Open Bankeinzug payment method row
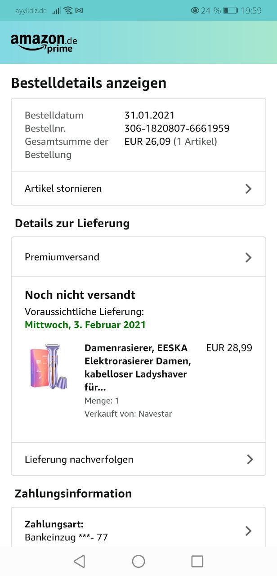The width and height of the screenshot is (277, 576). [67, 537]
